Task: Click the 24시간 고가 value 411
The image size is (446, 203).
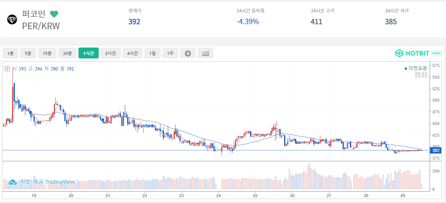Action: [x=316, y=21]
